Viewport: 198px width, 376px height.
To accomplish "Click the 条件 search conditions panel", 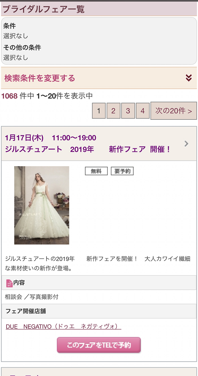I will point(99,41).
